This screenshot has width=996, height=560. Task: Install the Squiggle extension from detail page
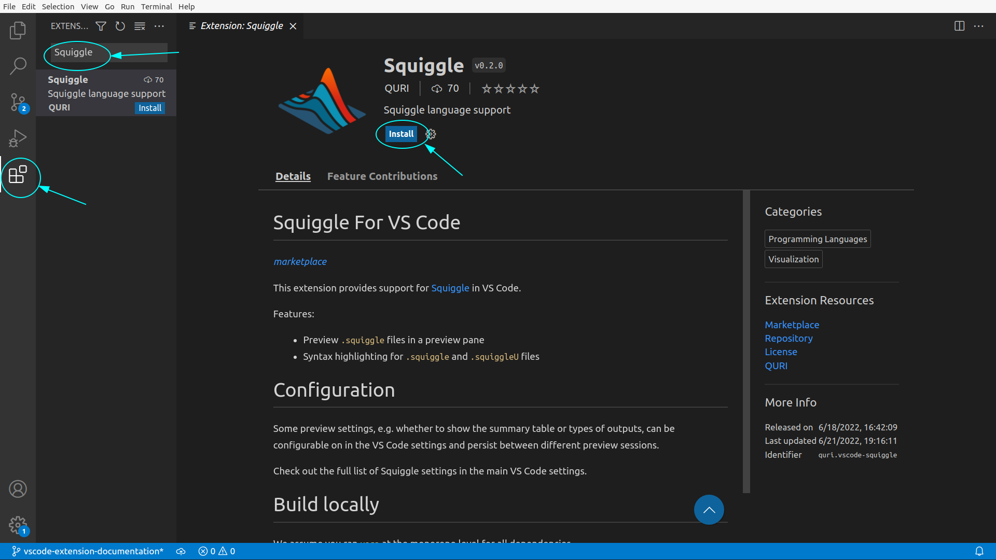click(401, 134)
